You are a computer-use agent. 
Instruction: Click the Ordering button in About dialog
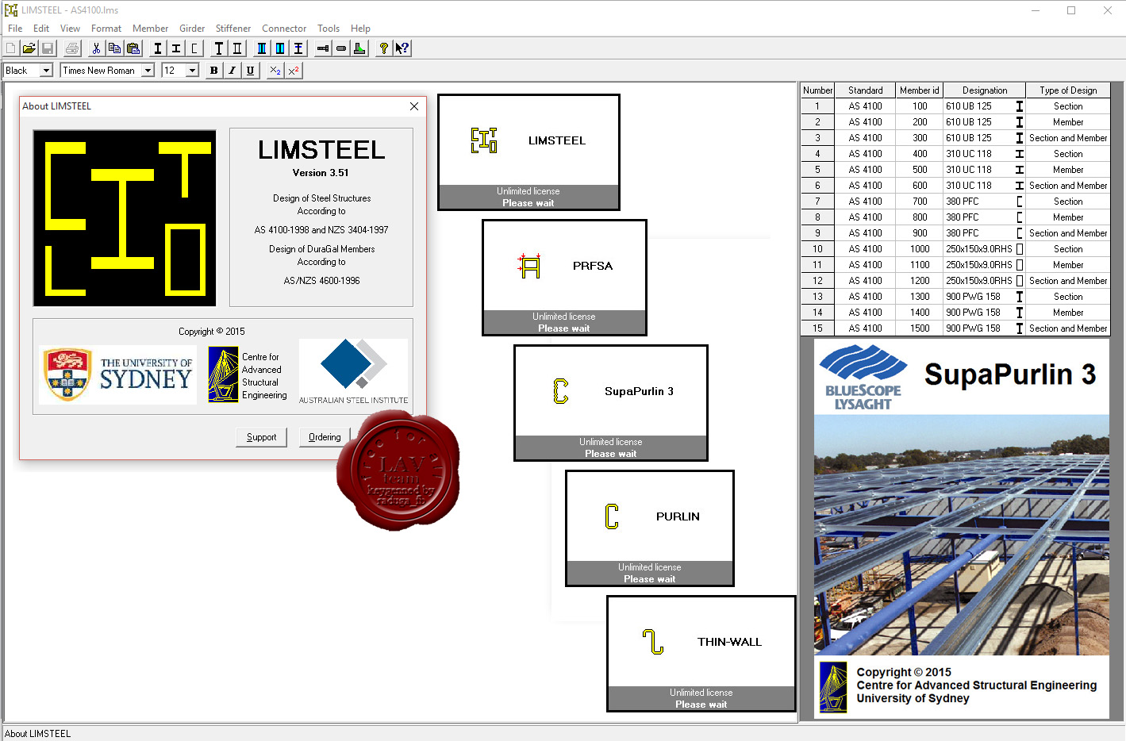coord(325,437)
